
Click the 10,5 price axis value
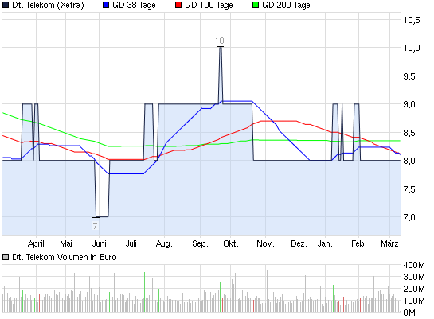[x=412, y=20]
